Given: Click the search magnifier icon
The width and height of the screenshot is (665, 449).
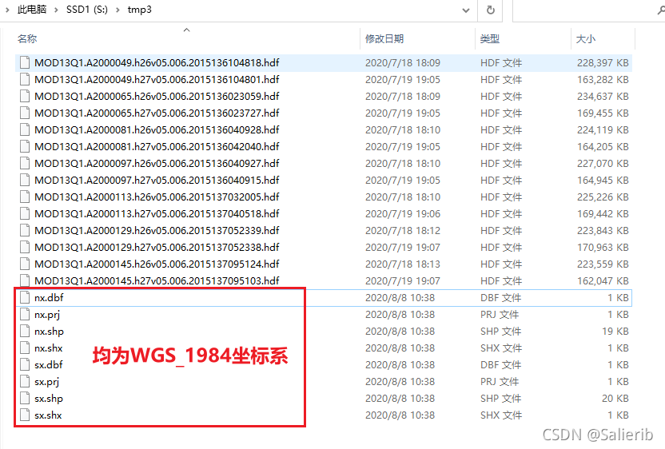Looking at the screenshot, I should (661, 10).
